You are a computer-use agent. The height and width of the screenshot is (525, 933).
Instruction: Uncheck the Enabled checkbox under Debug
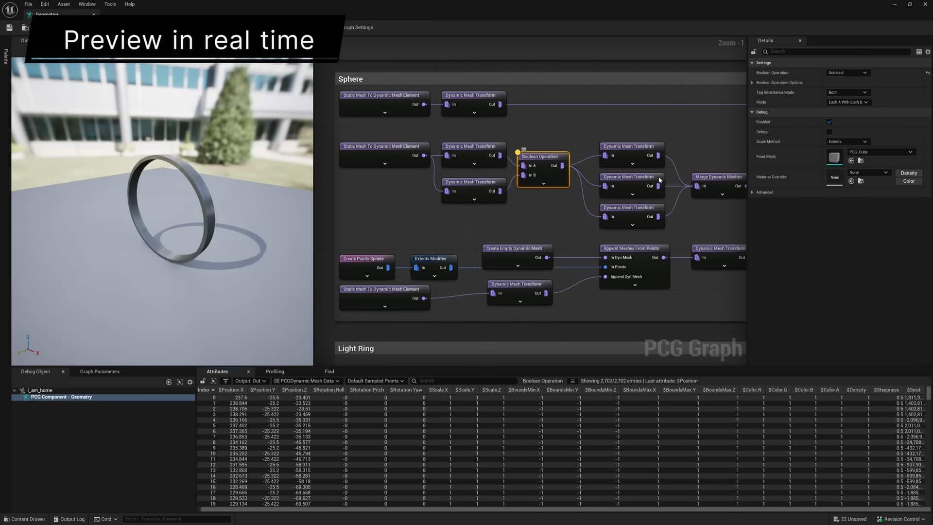[x=829, y=122]
